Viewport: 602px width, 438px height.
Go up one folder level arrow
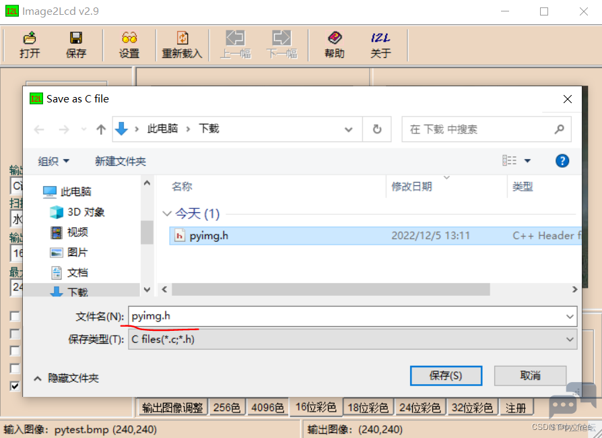tap(101, 129)
